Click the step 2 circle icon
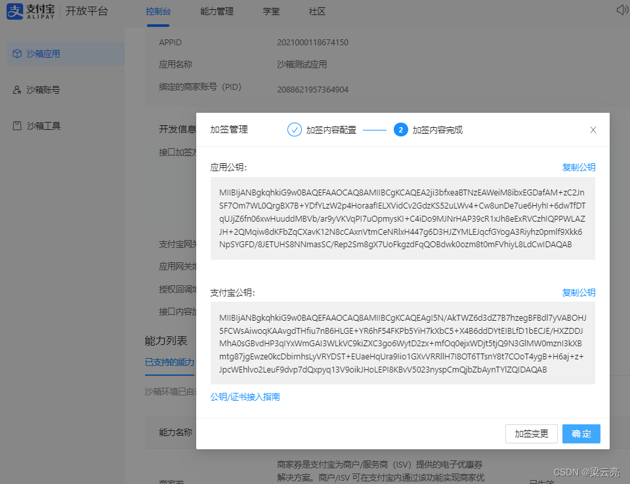The image size is (630, 484). (x=400, y=130)
